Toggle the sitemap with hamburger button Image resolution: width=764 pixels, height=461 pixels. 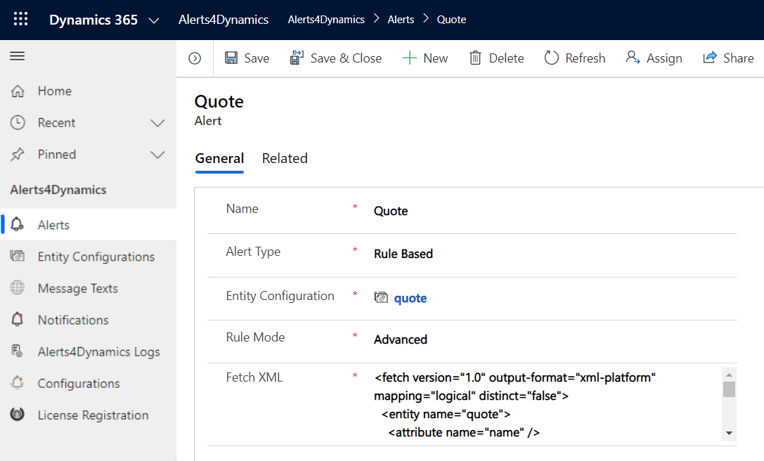pyautogui.click(x=17, y=57)
